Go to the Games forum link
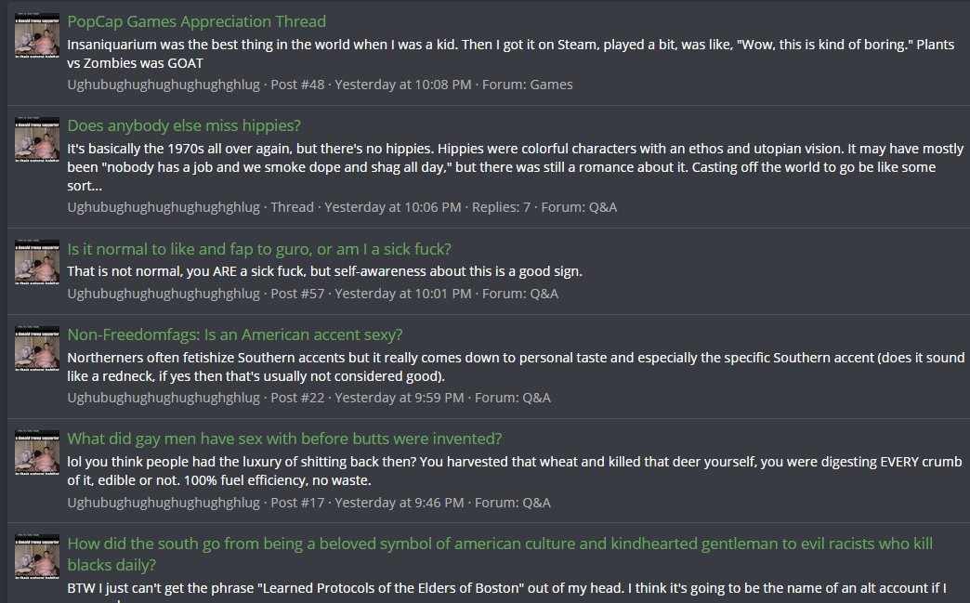Screen dimensions: 970x603 click(x=551, y=85)
